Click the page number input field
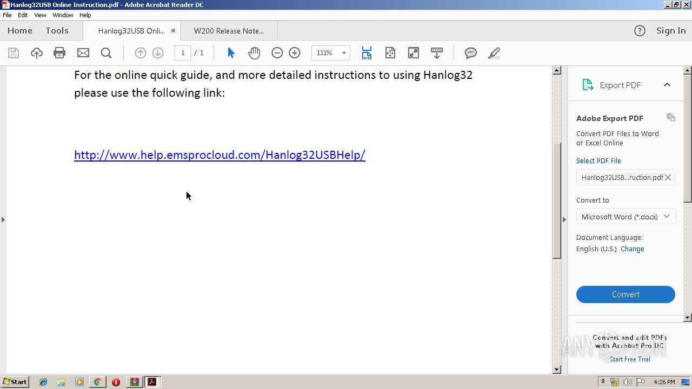 click(x=183, y=53)
